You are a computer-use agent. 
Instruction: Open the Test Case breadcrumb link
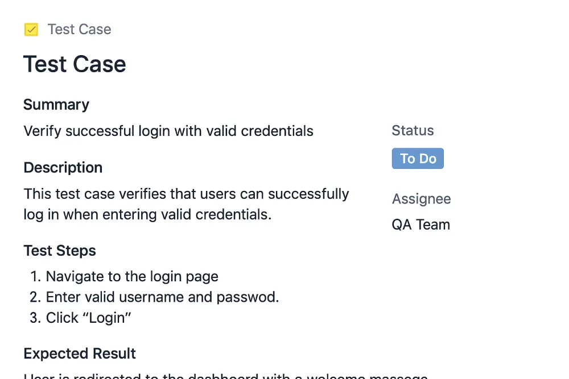pyautogui.click(x=79, y=30)
